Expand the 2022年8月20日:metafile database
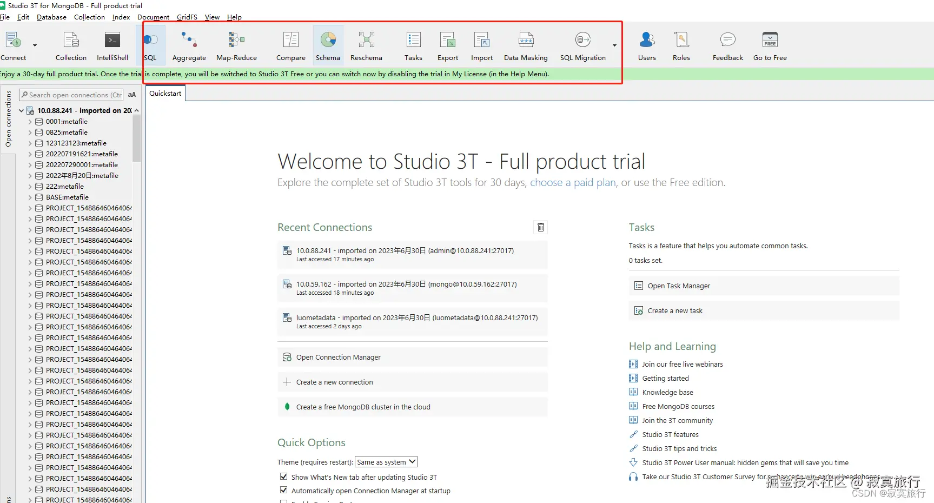This screenshot has width=934, height=503. pos(30,176)
